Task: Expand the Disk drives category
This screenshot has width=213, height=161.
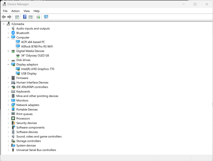Action: click(x=8, y=60)
